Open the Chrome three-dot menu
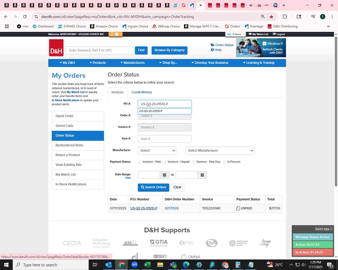This screenshot has height=270, width=338. [x=332, y=17]
